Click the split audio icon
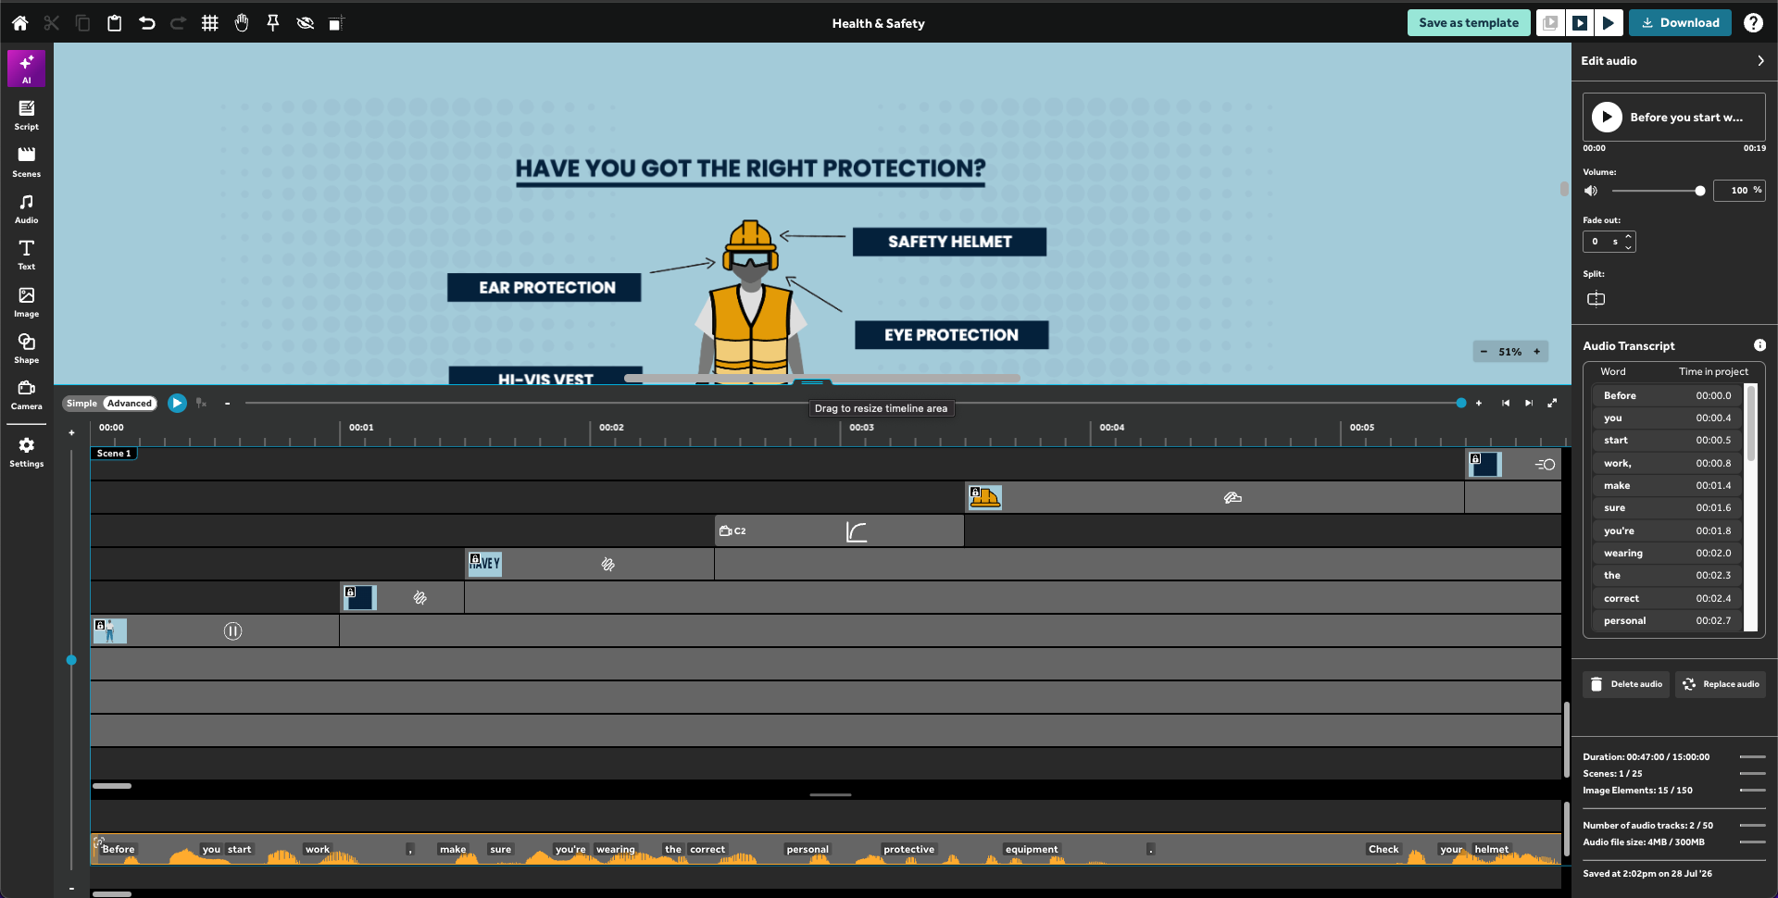The width and height of the screenshot is (1778, 898). click(1596, 298)
